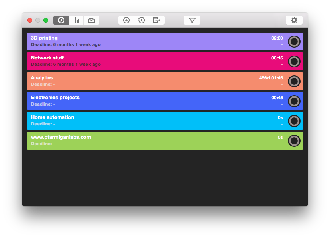Select the Analytics task title
The image size is (330, 238).
tap(42, 78)
